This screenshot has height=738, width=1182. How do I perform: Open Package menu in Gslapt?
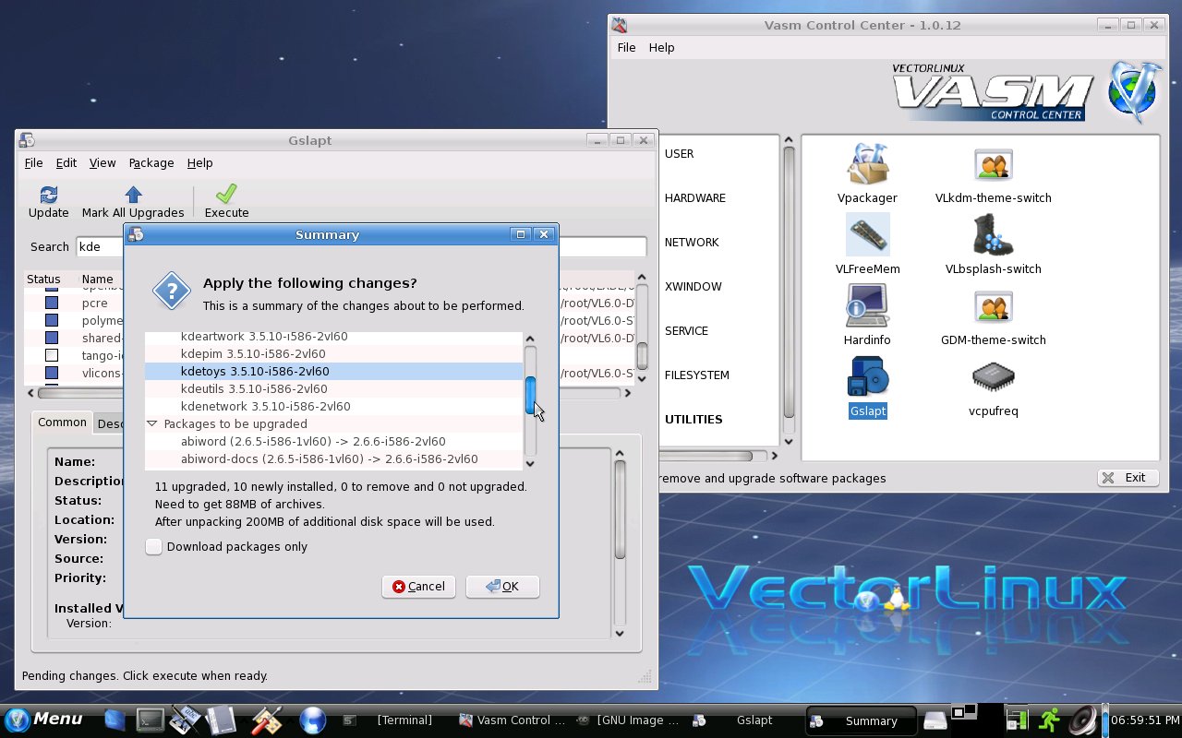pyautogui.click(x=151, y=162)
